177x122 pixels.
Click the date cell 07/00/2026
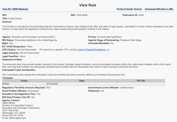pyautogui.click(x=82, y=84)
